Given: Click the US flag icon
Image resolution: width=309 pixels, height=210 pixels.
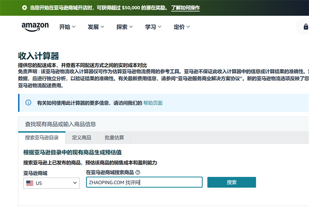Looking at the screenshot, I should [x=30, y=183].
